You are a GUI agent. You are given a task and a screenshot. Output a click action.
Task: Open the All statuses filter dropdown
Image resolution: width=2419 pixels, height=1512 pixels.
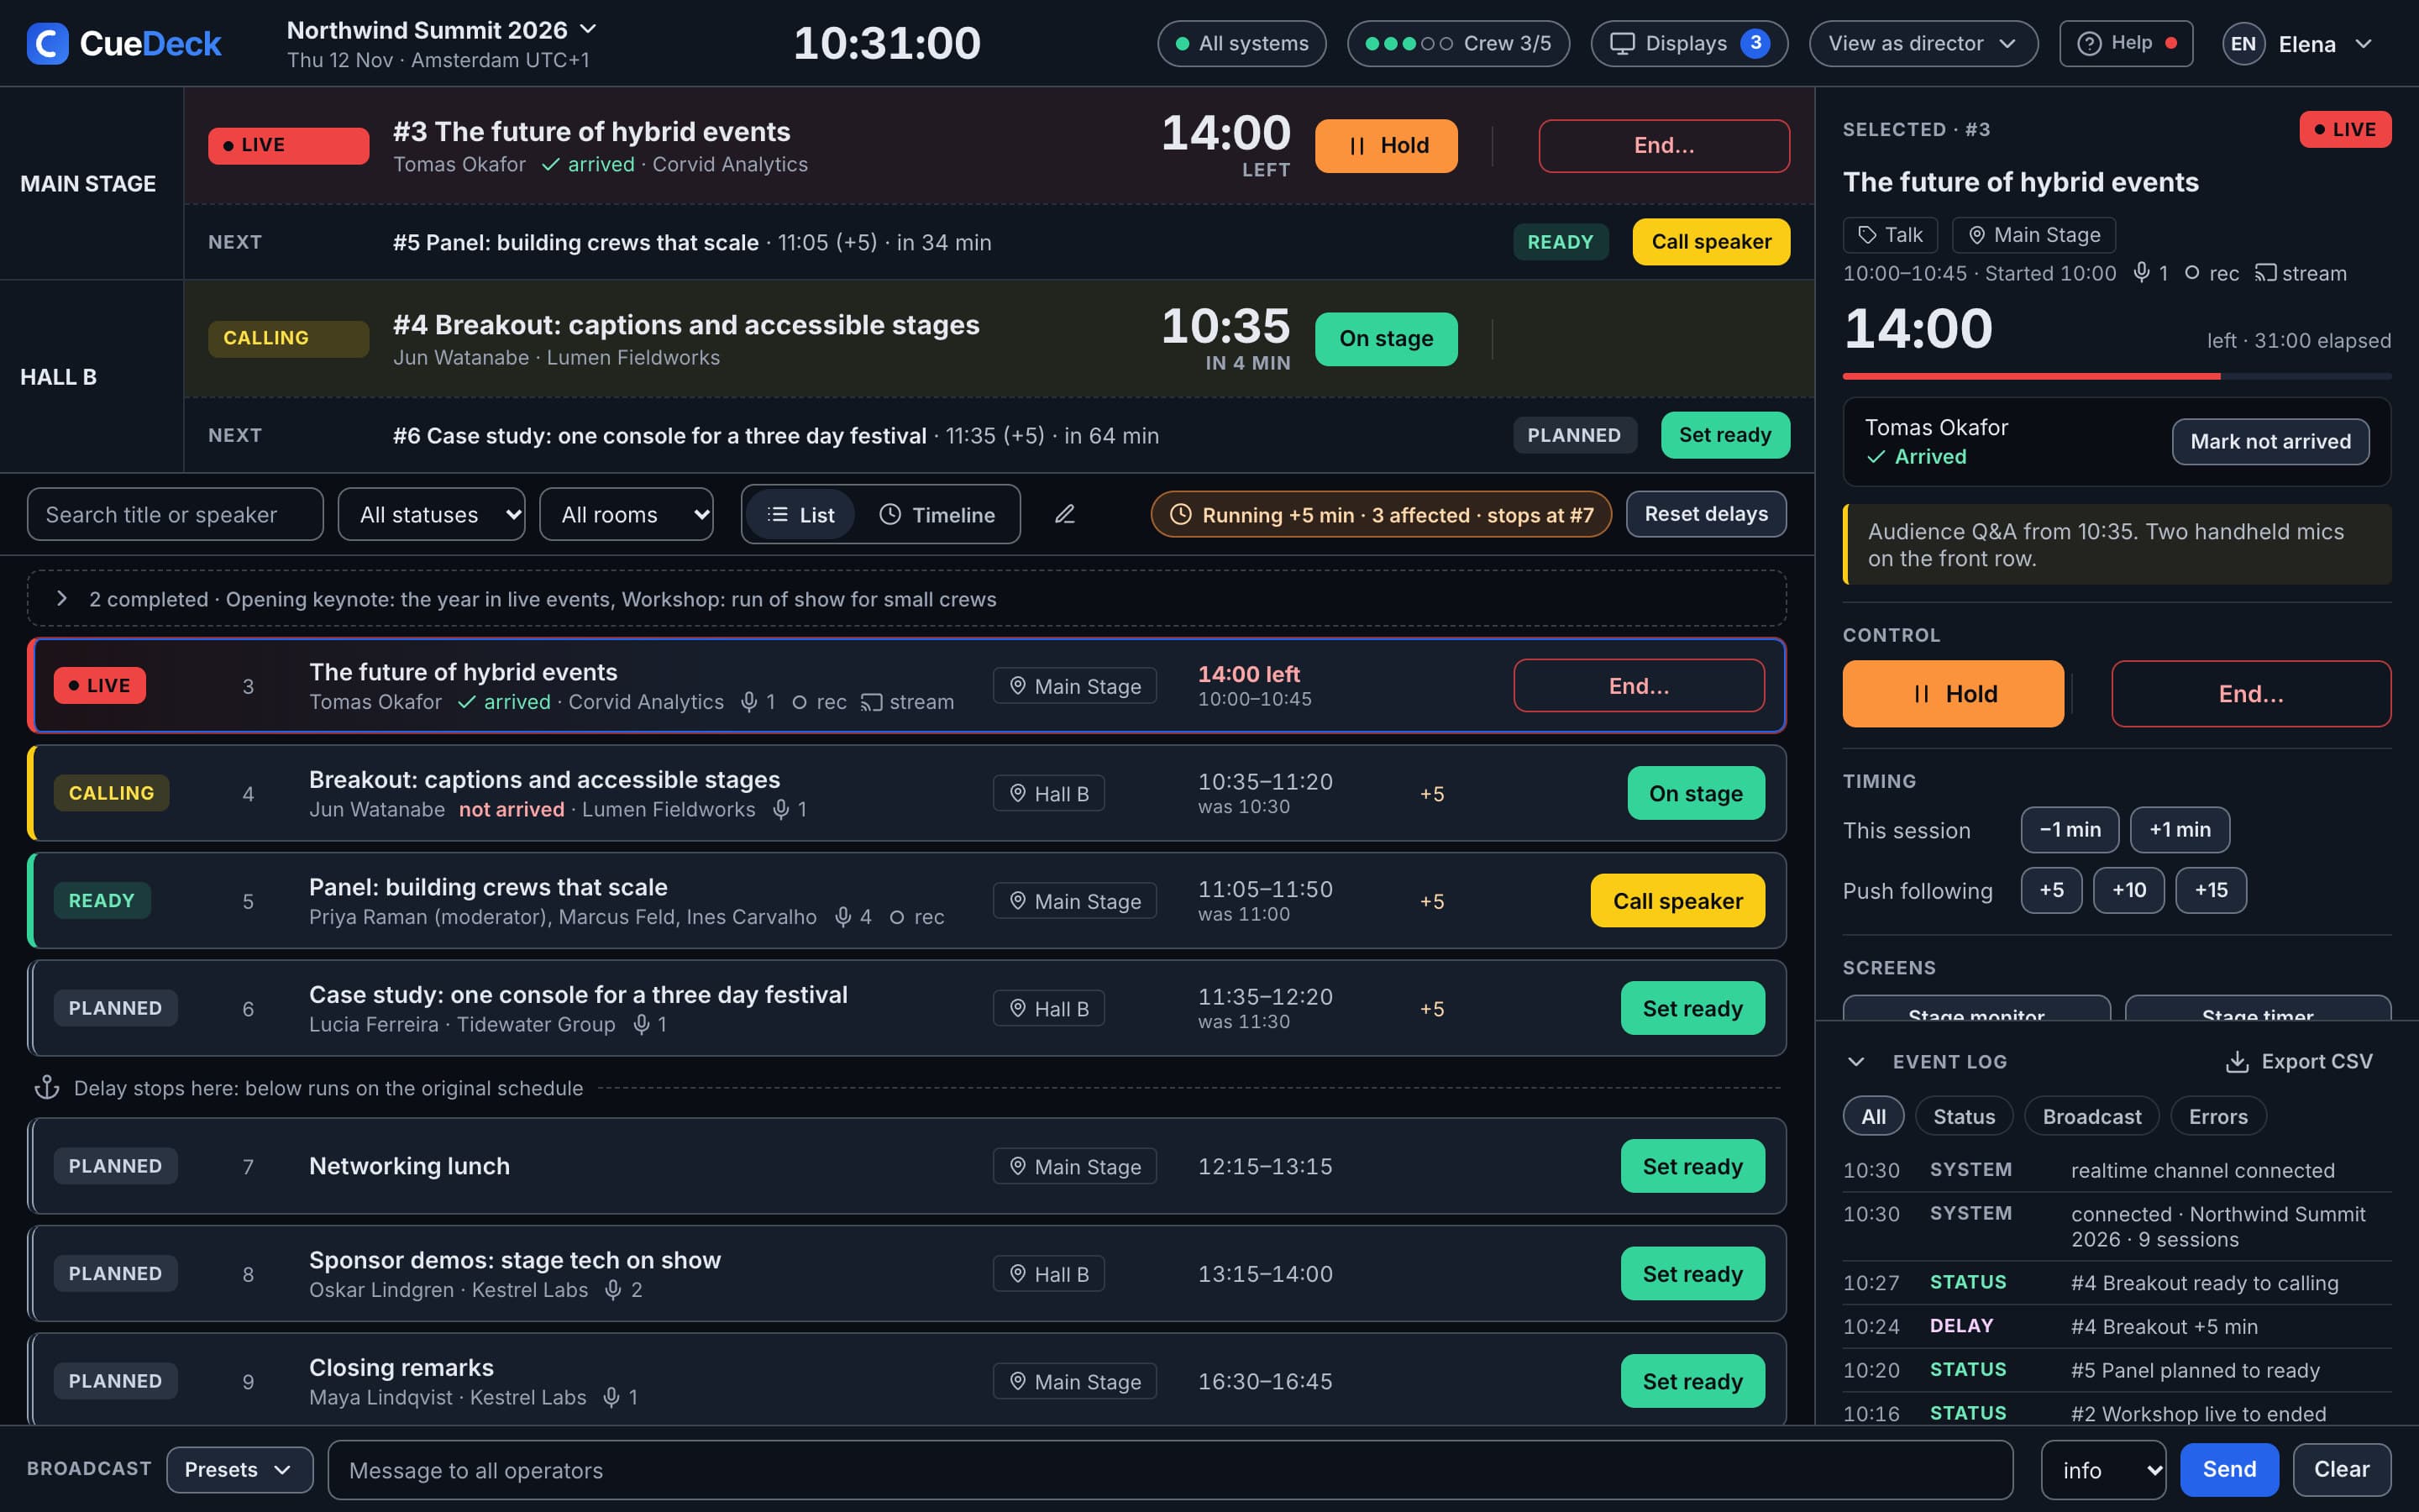point(431,514)
